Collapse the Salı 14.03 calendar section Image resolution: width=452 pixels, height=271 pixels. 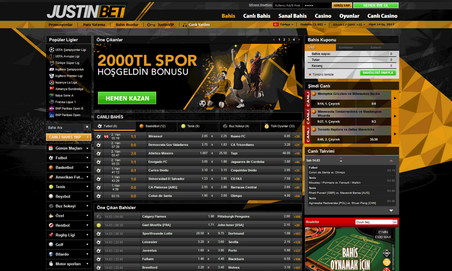click(x=391, y=161)
